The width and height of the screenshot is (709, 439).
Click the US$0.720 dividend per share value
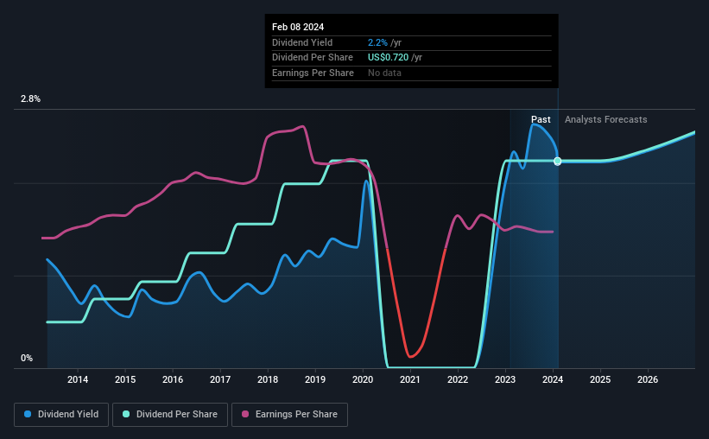(x=392, y=58)
